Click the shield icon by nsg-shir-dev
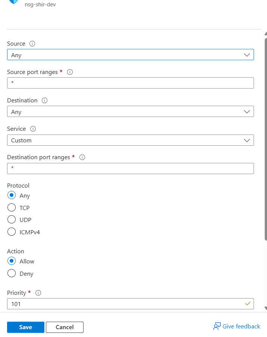Viewport: 267px width, 337px height. (13, 2)
